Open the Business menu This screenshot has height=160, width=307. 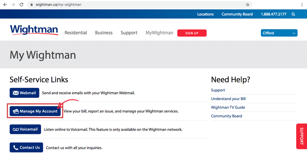tap(104, 33)
